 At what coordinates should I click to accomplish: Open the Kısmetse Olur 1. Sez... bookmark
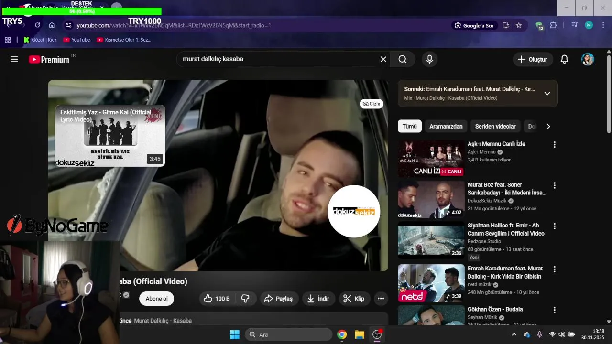coord(124,40)
